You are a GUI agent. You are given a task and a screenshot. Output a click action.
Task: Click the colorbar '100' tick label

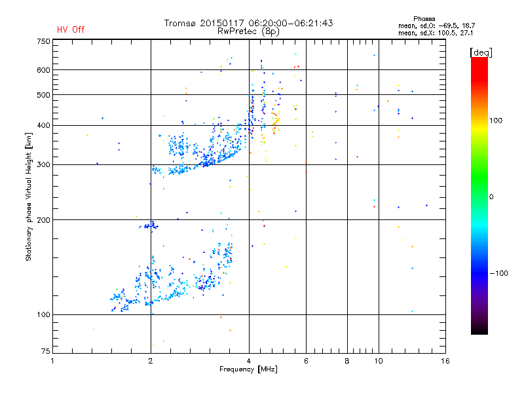point(496,121)
